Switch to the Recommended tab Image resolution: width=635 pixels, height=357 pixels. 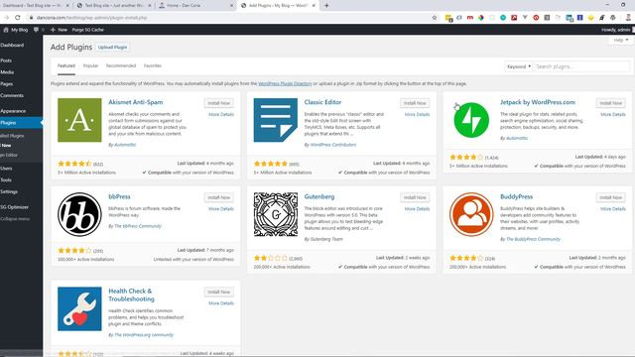121,65
